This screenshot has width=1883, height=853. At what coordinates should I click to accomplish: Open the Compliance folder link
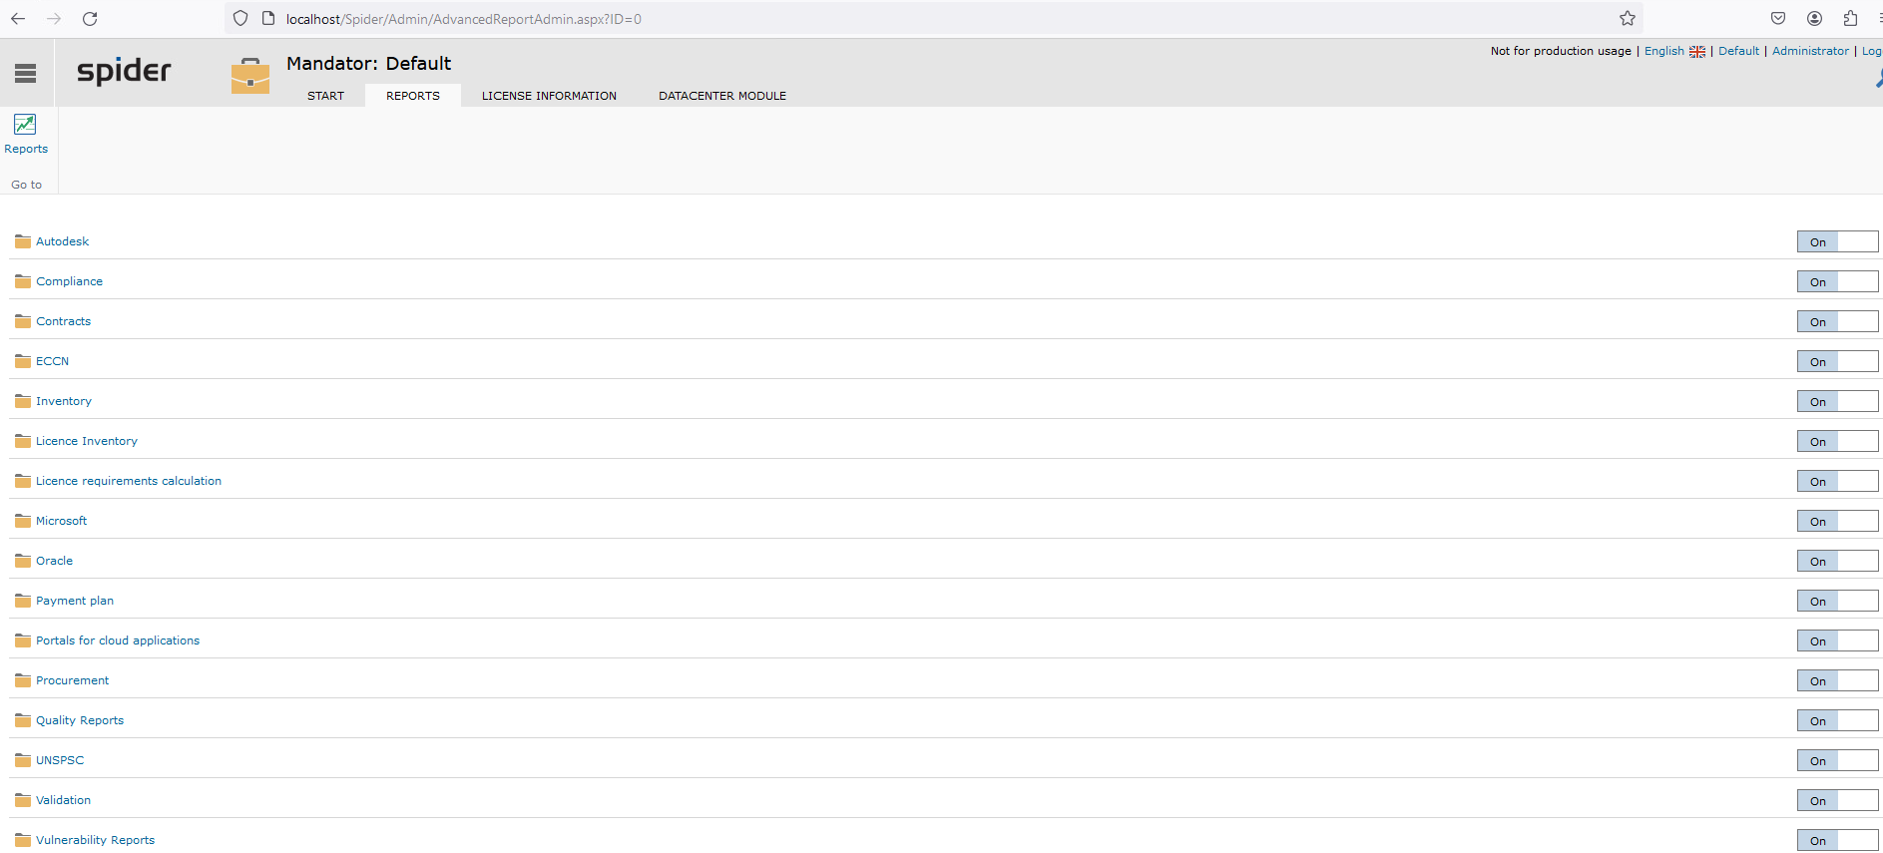[69, 281]
